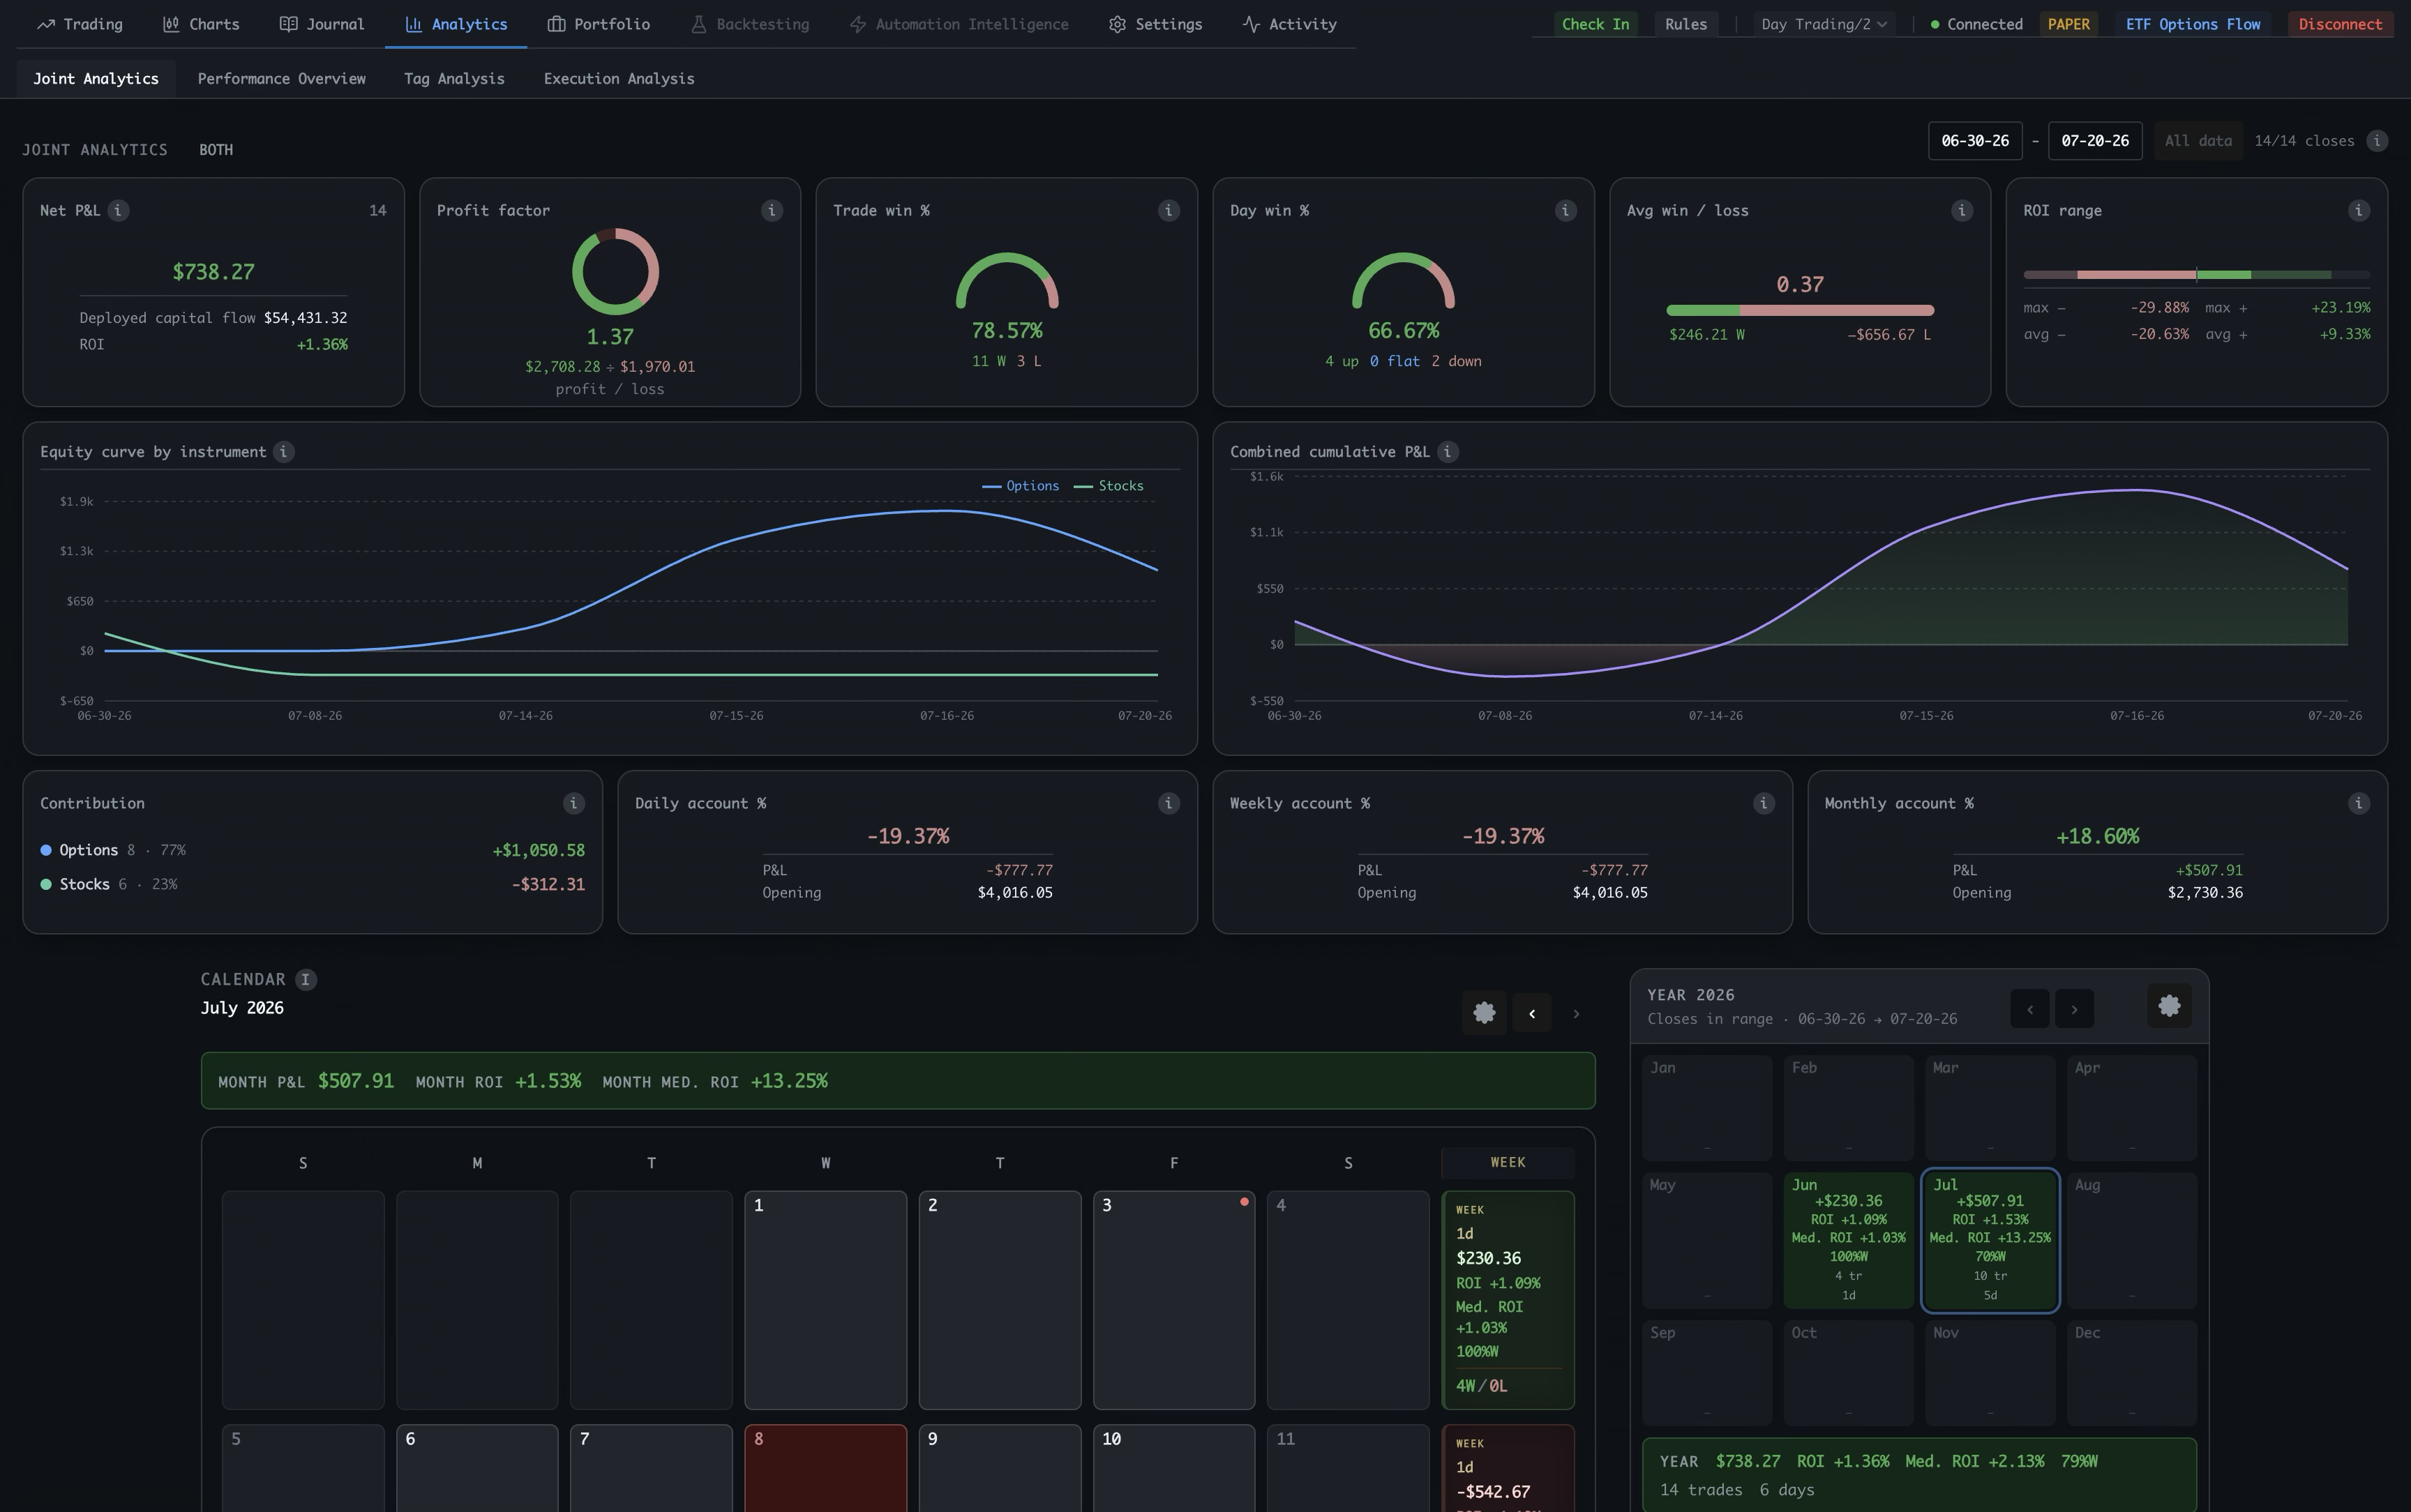Image resolution: width=2411 pixels, height=1512 pixels.
Task: Select calendar day 3 with red dot
Action: click(x=1174, y=1300)
